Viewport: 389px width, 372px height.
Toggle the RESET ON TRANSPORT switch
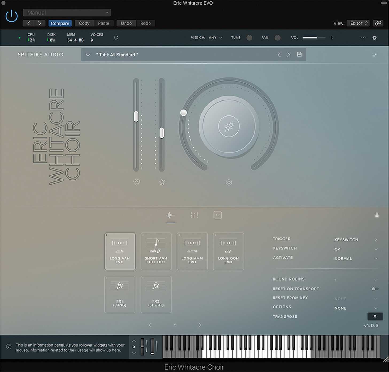375,289
